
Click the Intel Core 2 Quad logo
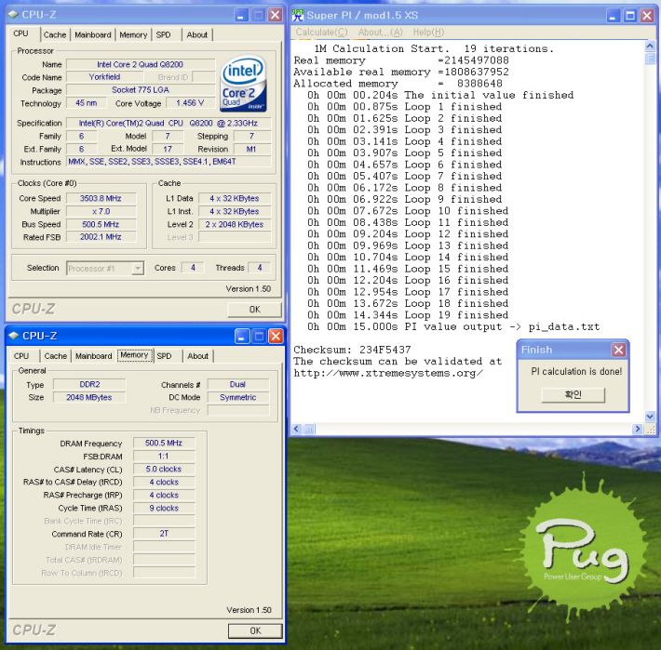tap(243, 85)
